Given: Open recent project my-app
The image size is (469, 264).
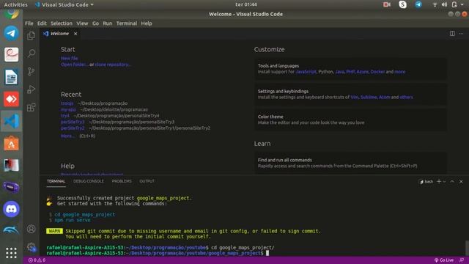Looking at the screenshot, I should tap(68, 109).
